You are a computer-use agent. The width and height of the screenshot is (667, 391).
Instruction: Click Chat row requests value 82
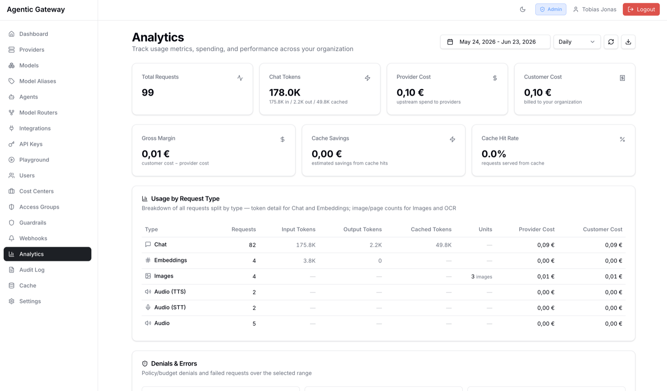252,245
